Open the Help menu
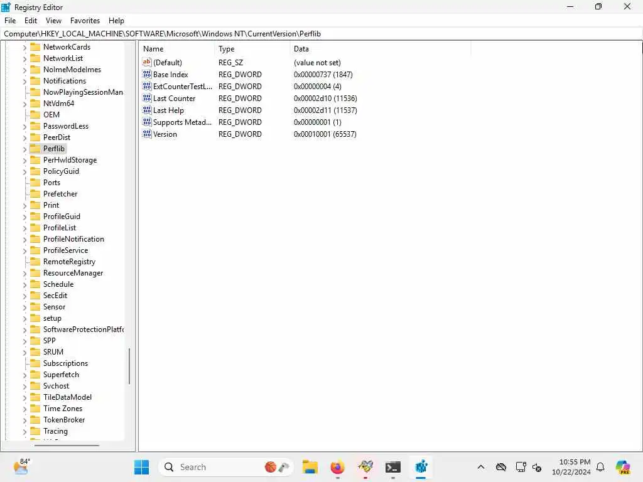The height and width of the screenshot is (482, 643). pyautogui.click(x=116, y=21)
